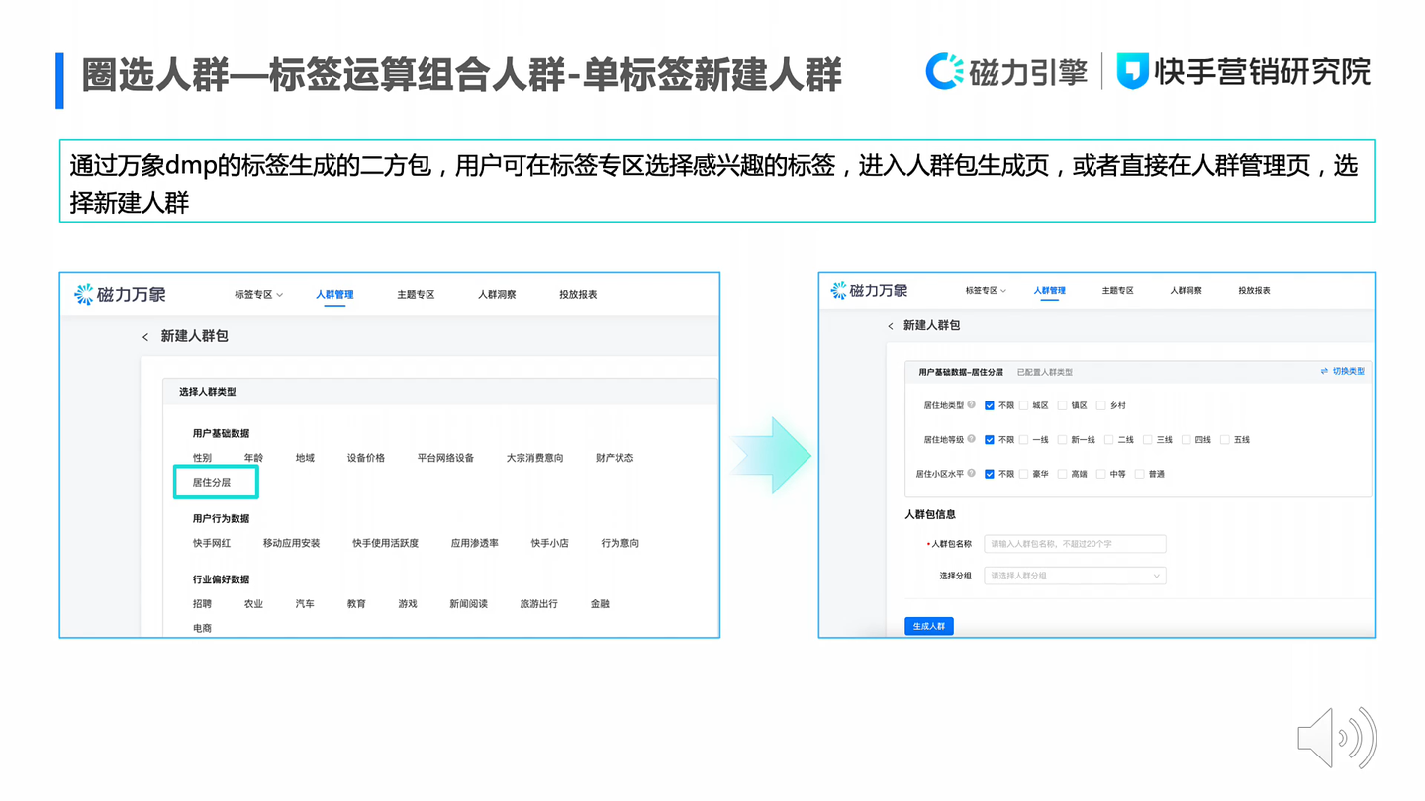Select the 平台网络设备 audience type

[445, 458]
